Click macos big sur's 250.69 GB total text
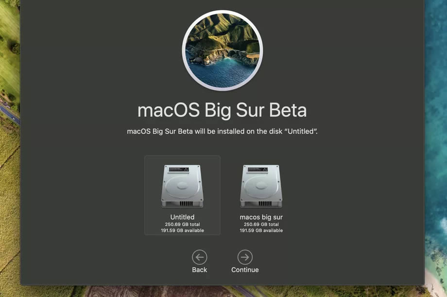Image resolution: width=447 pixels, height=297 pixels. 261,224
